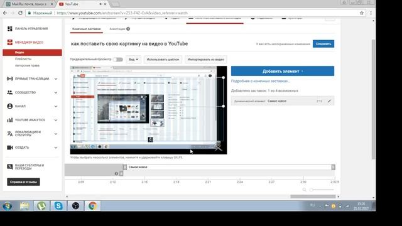Click the Сообщество people icon
Screen dimensions: 402x226
coord(10,92)
